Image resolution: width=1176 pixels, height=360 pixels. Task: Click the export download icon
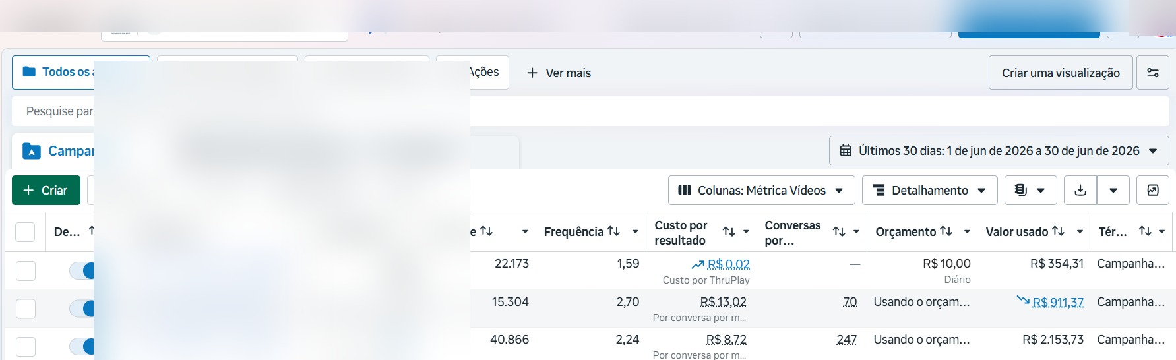(1080, 190)
